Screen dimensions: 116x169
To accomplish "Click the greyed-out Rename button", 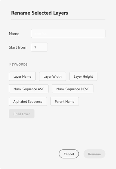I will pyautogui.click(x=94, y=154).
